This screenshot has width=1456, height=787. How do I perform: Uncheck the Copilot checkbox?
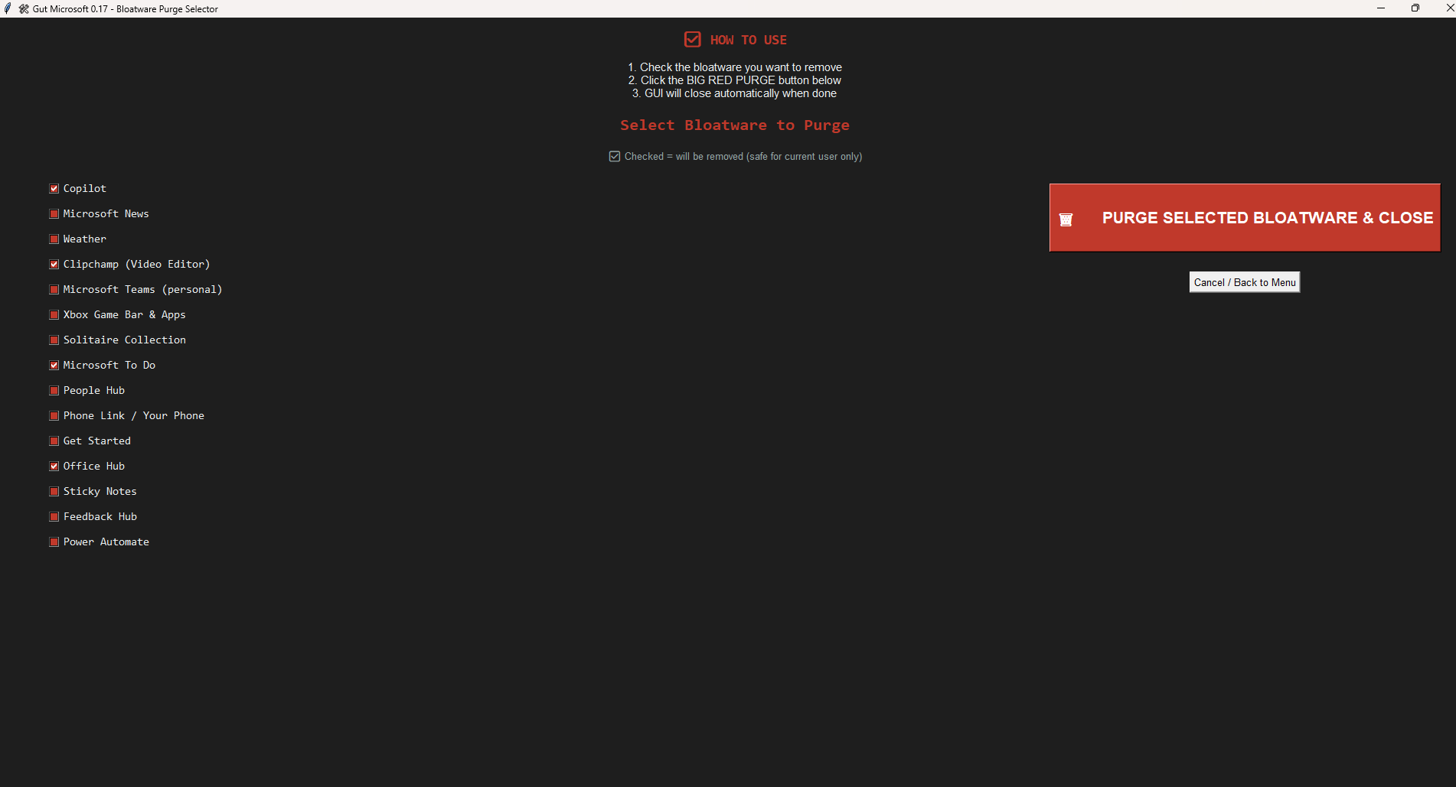54,189
